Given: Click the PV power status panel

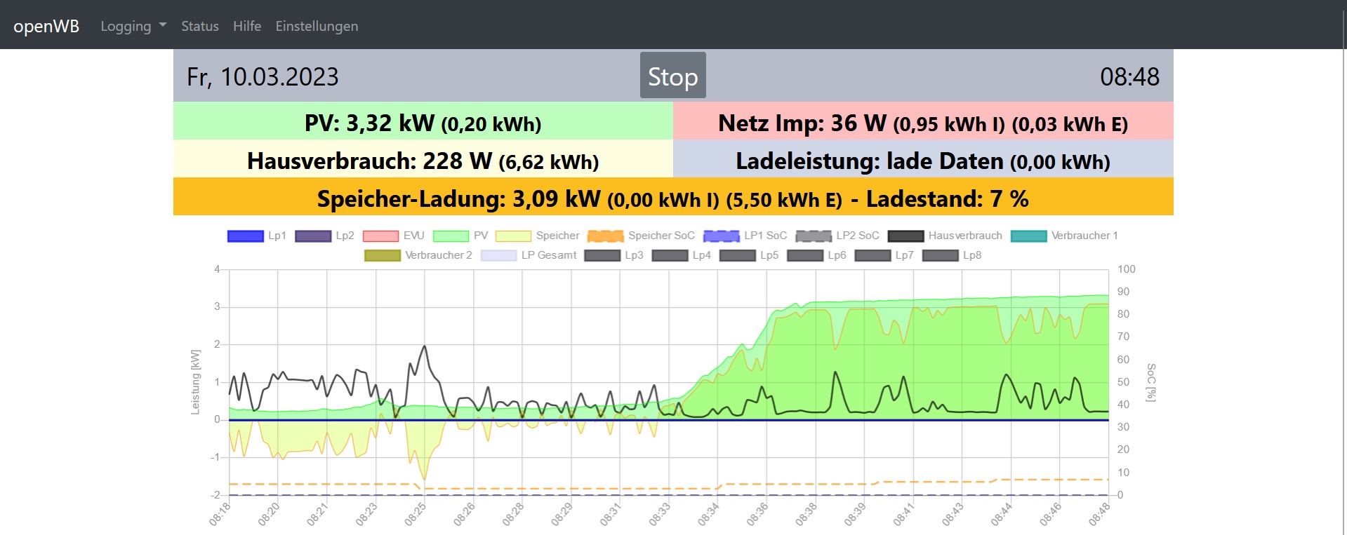Looking at the screenshot, I should click(x=423, y=123).
